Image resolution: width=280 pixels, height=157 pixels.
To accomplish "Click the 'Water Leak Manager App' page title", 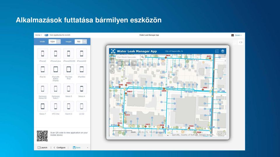I will [x=149, y=35].
